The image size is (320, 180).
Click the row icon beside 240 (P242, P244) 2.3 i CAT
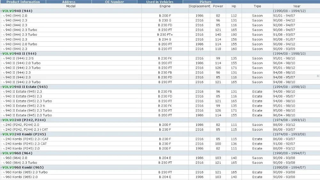[x=4, y=130]
